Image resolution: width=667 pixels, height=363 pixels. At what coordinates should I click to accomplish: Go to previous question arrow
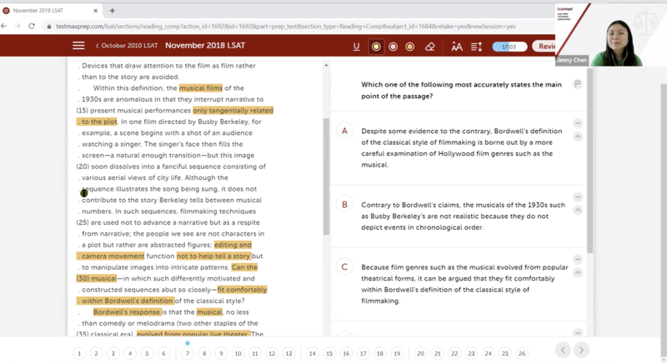click(564, 350)
